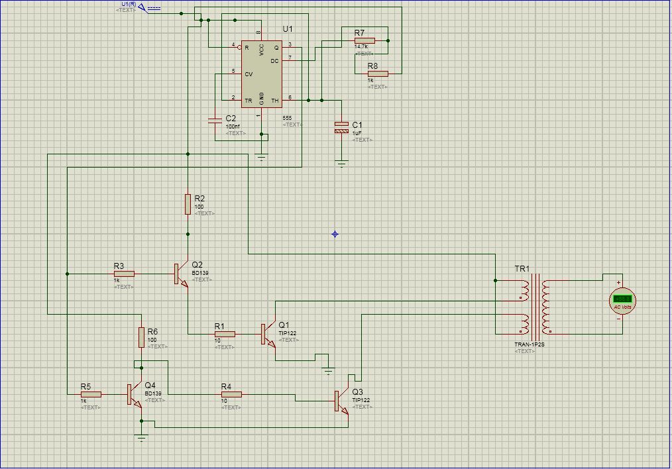Click the Q3 reference label
This screenshot has height=469, width=672.
pyautogui.click(x=357, y=392)
